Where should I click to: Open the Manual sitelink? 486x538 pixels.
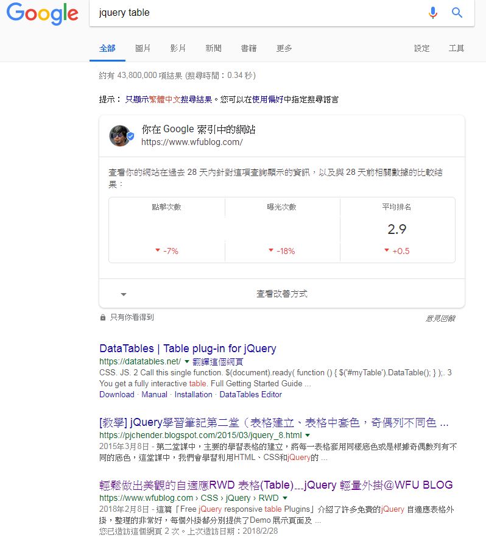pos(154,395)
